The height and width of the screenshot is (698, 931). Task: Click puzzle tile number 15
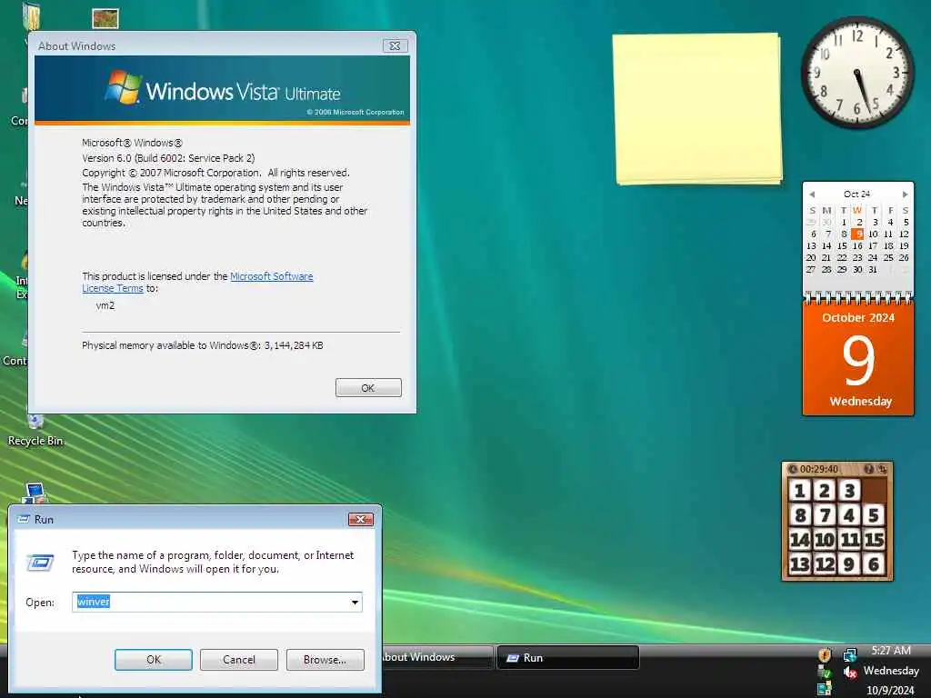point(874,540)
